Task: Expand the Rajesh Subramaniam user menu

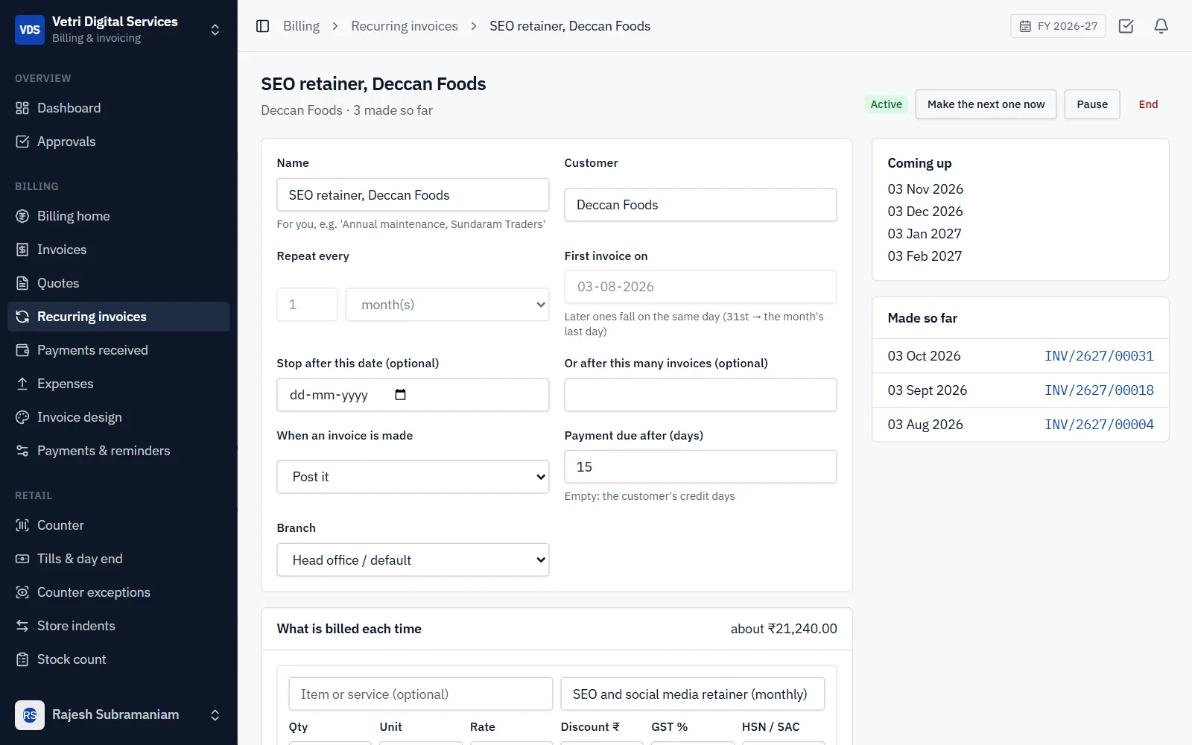Action: (x=215, y=715)
